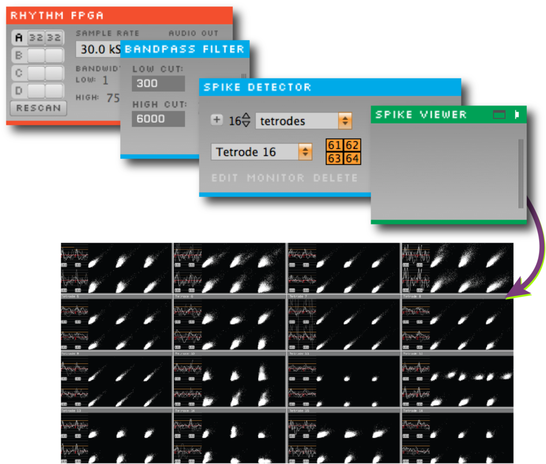Click EDIT in Spike Detector

[x=225, y=178]
